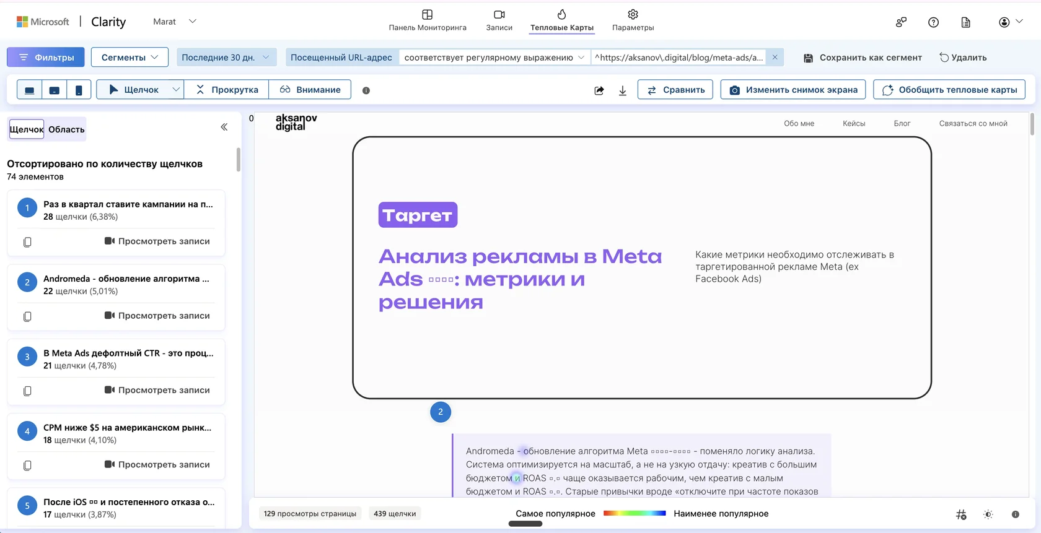Open the team sharing icon in the header
The width and height of the screenshot is (1041, 533).
[902, 22]
